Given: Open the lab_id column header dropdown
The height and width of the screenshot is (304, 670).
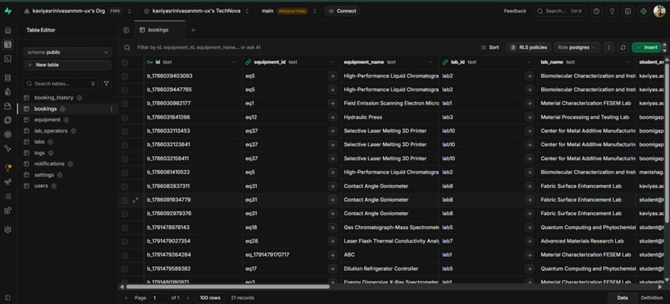Looking at the screenshot, I should [x=530, y=62].
